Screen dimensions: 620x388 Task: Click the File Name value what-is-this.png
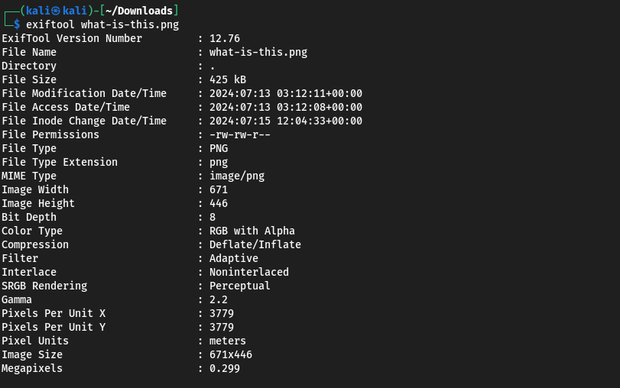(258, 52)
